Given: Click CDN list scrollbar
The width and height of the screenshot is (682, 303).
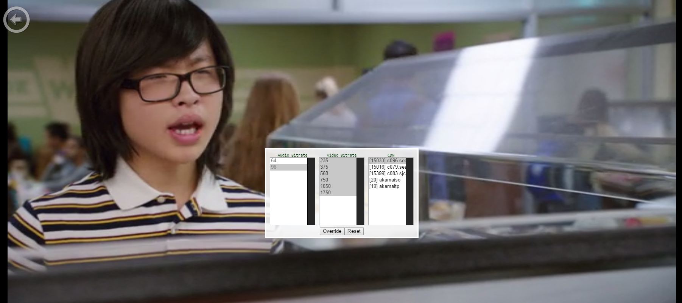Looking at the screenshot, I should tap(410, 191).
